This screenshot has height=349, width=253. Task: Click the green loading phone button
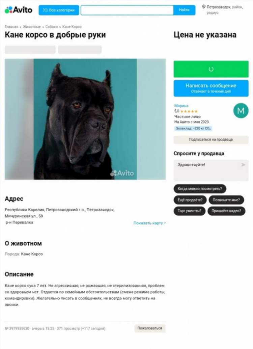pos(211,69)
